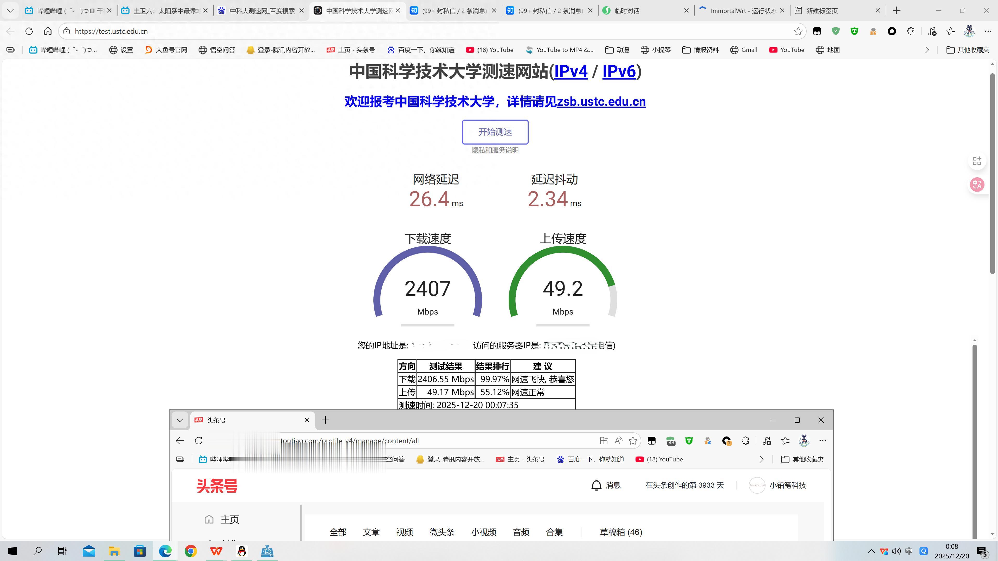
Task: Open QQ penguin from the taskbar
Action: point(242,551)
